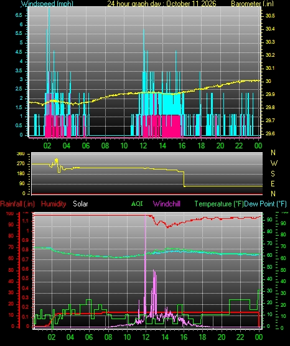Click the 29.6 barometer axis value
The width and height of the screenshot is (290, 346).
coord(270,133)
